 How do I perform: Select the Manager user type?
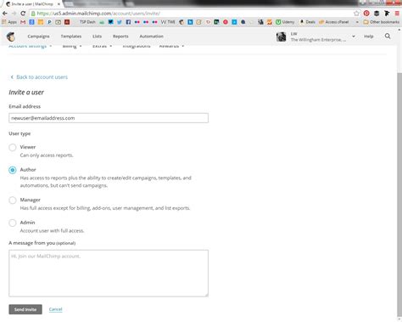click(13, 201)
